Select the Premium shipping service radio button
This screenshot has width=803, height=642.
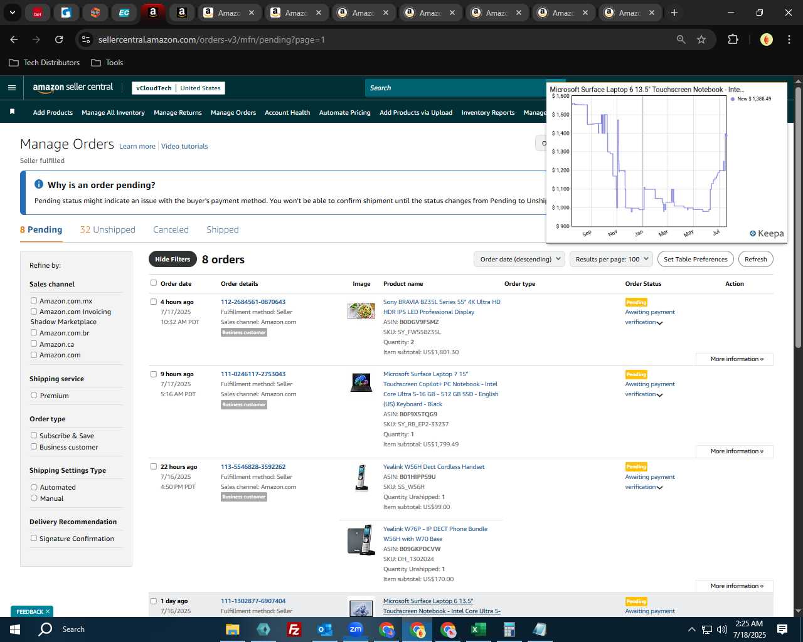(34, 395)
